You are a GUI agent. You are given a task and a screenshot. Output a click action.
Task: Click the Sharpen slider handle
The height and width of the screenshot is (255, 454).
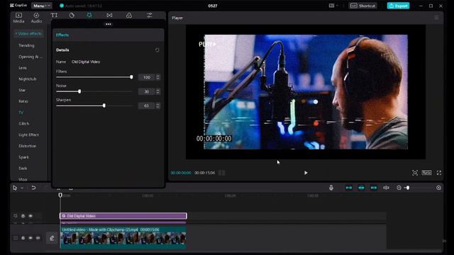tap(104, 106)
